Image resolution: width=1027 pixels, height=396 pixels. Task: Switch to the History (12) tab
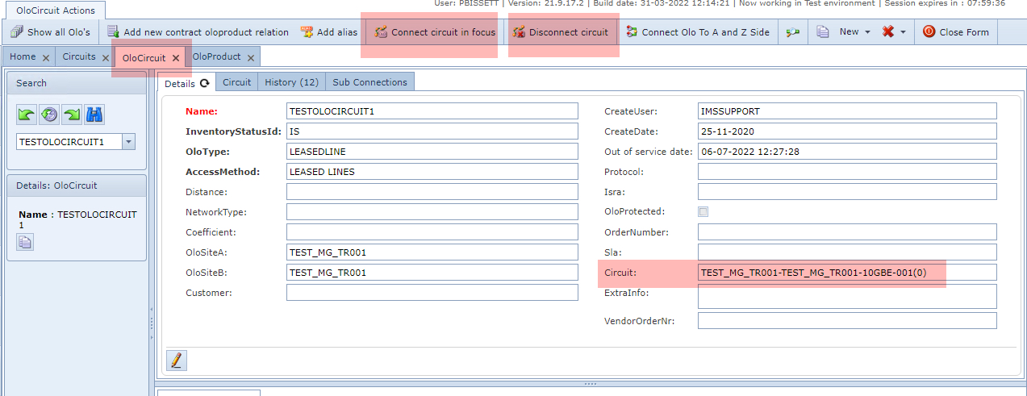[x=291, y=82]
